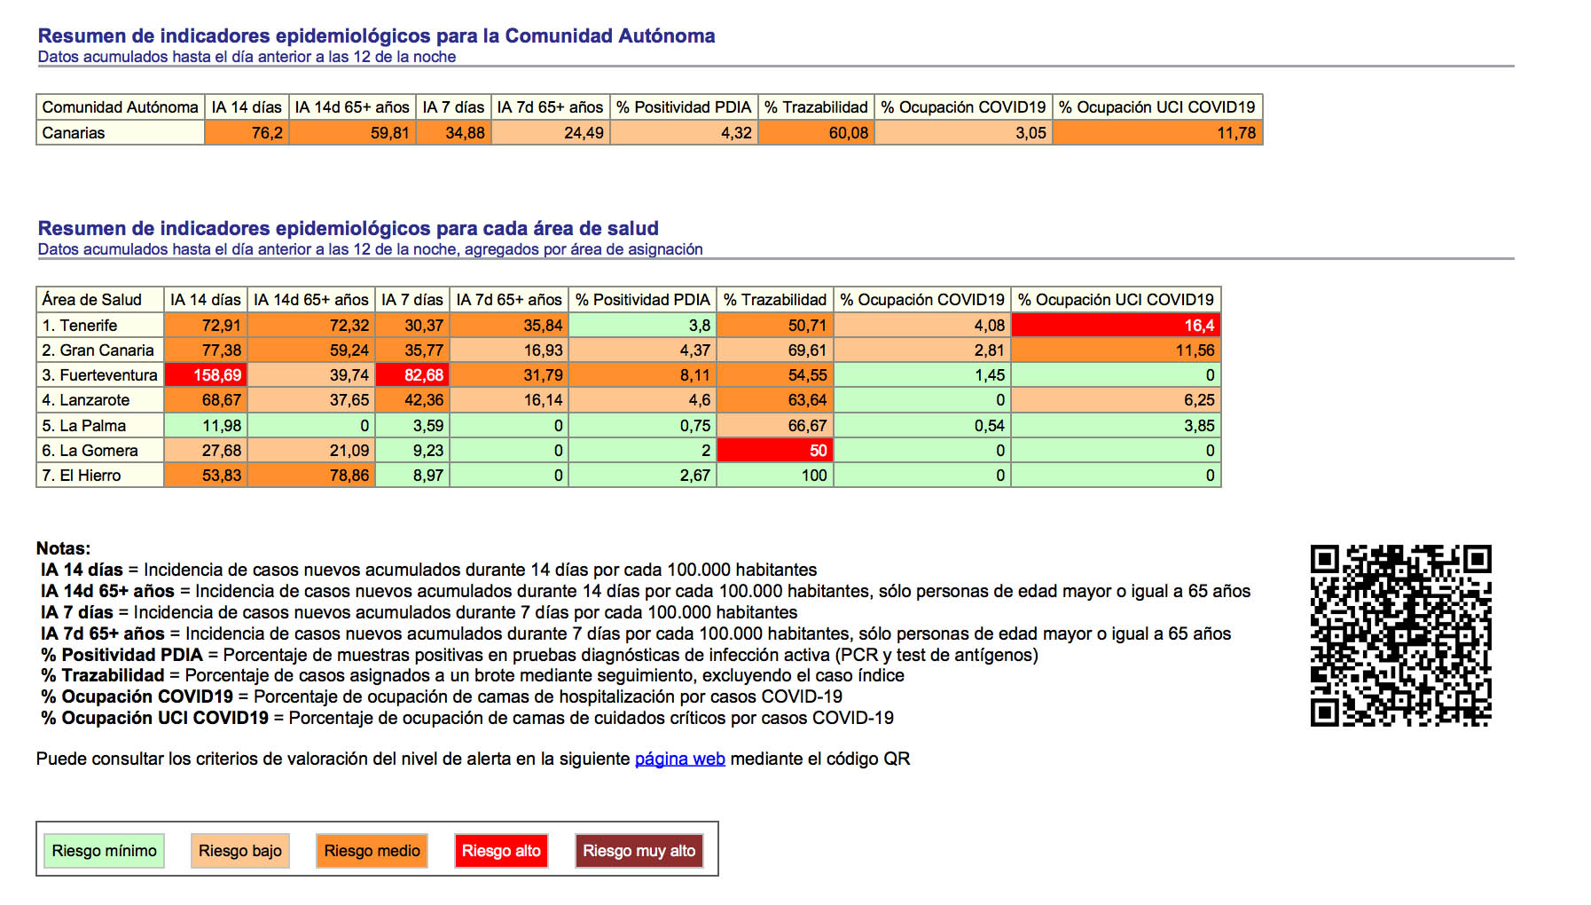Viewport: 1591px width, 905px height.
Task: Click Canarias value 59,81
Action: pos(352,133)
